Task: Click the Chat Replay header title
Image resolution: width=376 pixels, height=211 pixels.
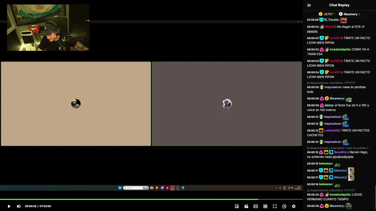Action: tap(339, 5)
